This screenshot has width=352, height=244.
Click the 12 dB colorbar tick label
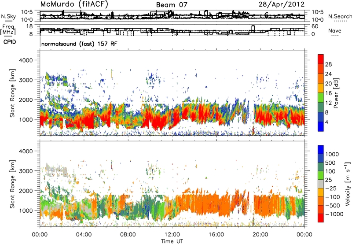328,103
